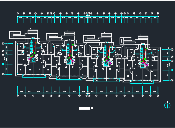Screen dimensions: 175x128
Task: Select the last grid bubble on the bottom axis row
Action: 158,96
